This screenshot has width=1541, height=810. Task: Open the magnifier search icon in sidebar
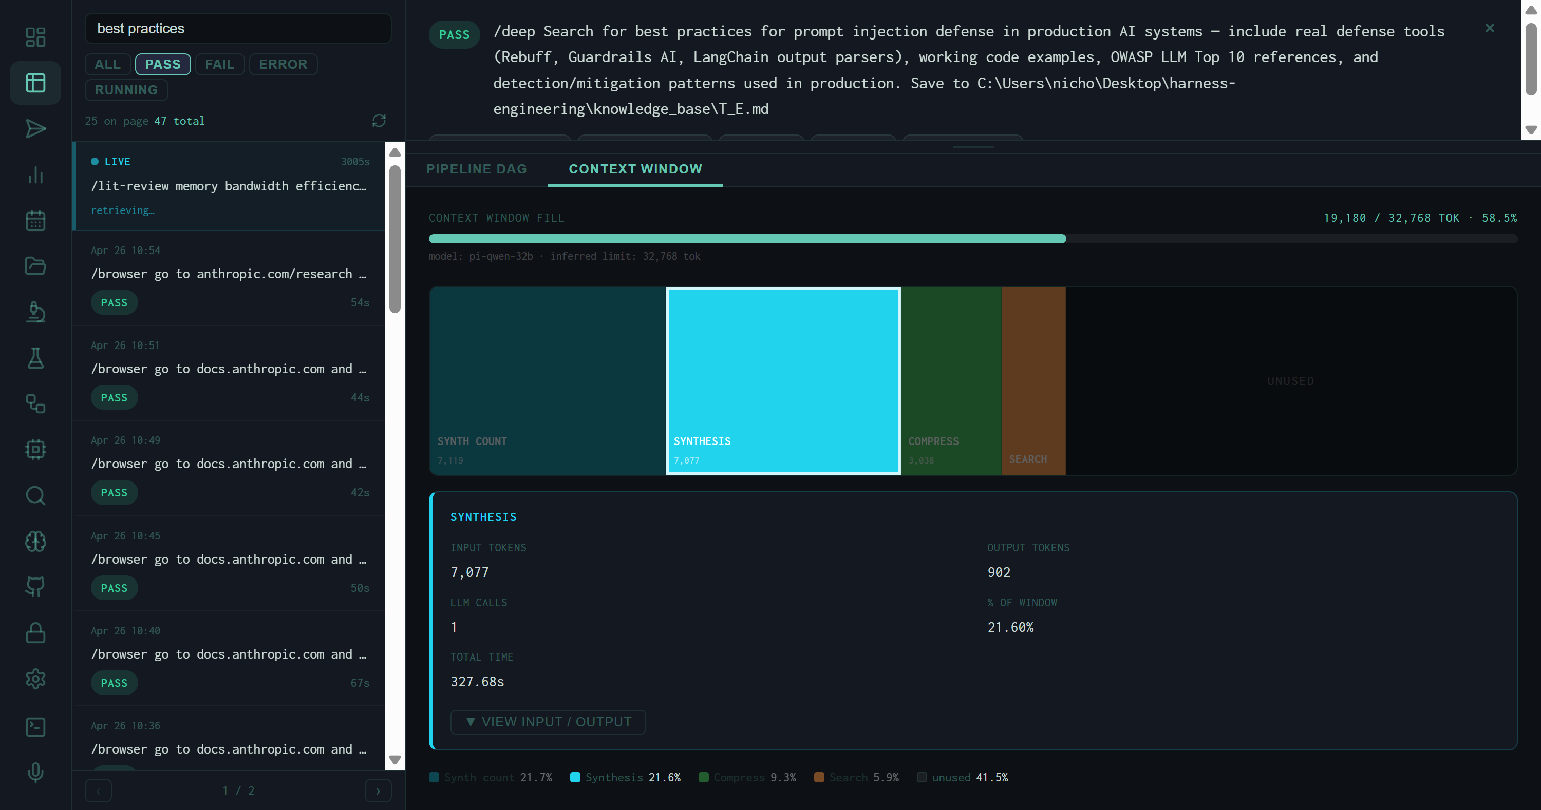coord(35,495)
